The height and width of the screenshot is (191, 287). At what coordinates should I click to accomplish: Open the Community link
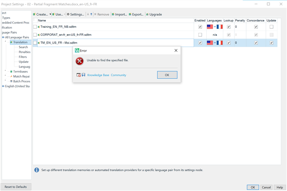pos(118,75)
